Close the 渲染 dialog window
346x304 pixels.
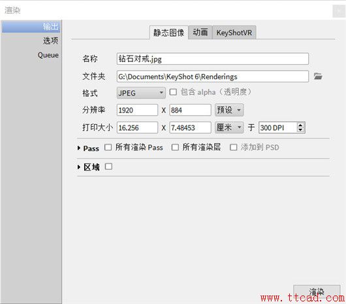(339, 11)
